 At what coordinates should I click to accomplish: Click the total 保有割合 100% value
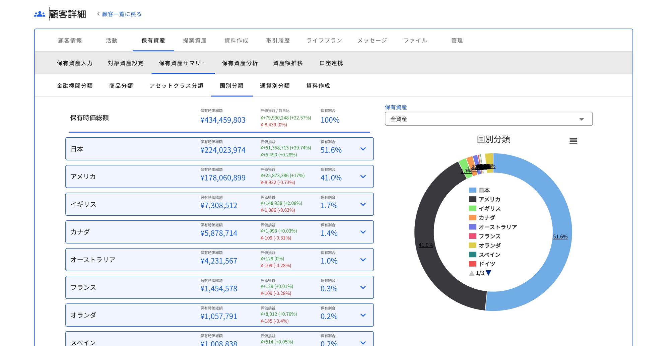[x=330, y=120]
